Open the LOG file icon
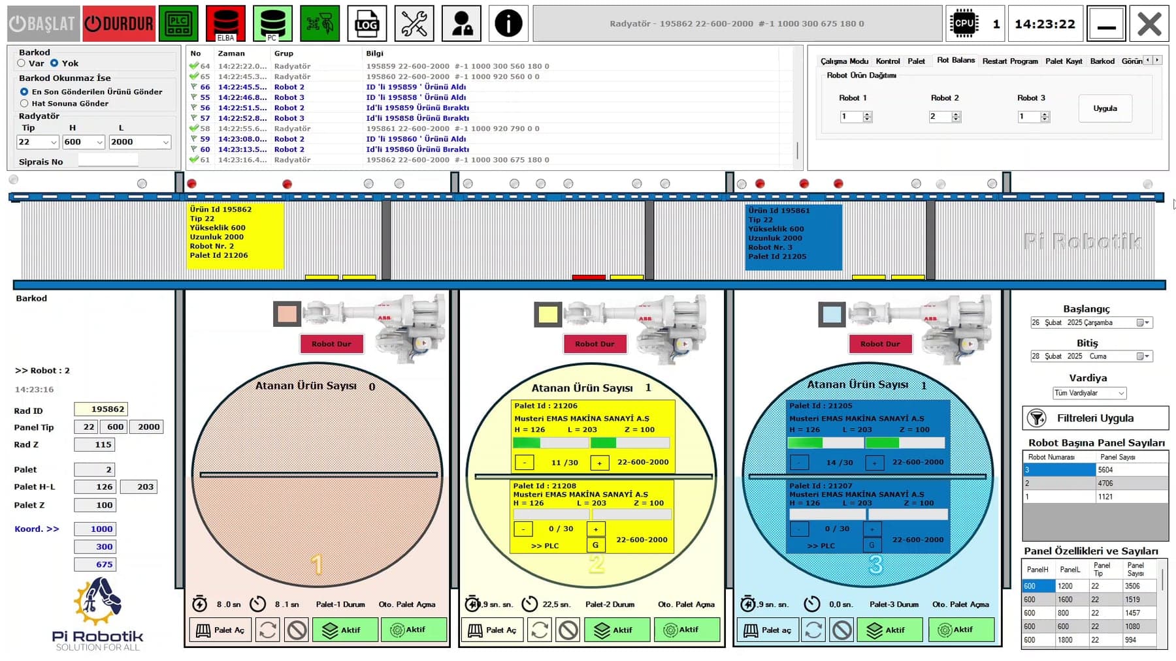This screenshot has height=661, width=1176. pos(367,23)
